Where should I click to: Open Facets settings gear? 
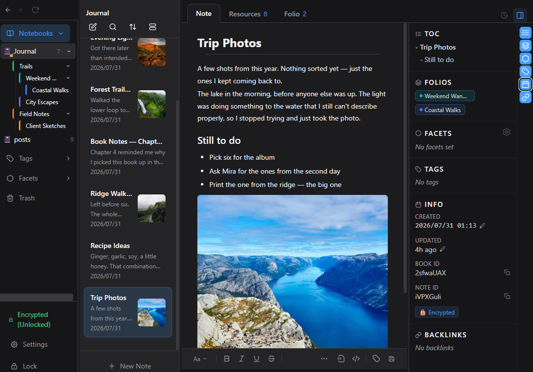point(507,132)
